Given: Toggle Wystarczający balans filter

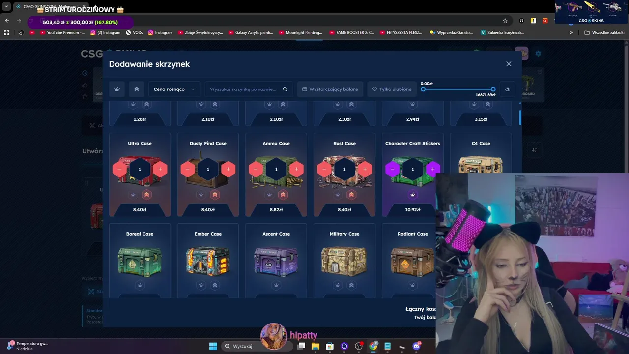Looking at the screenshot, I should [330, 89].
